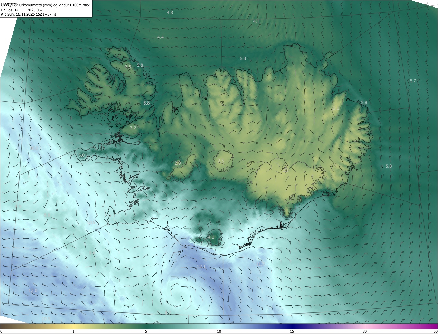The height and width of the screenshot is (334, 438).
Task: Click the 15 tick label on the color scale
Action: pos(292,331)
